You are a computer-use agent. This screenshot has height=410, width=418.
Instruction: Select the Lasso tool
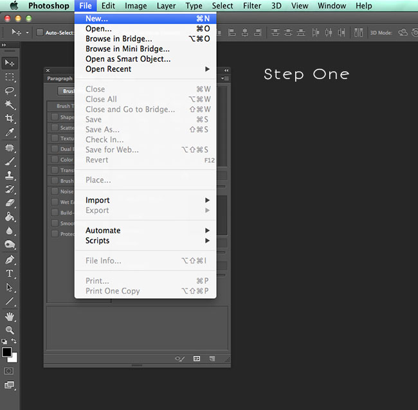coord(10,91)
